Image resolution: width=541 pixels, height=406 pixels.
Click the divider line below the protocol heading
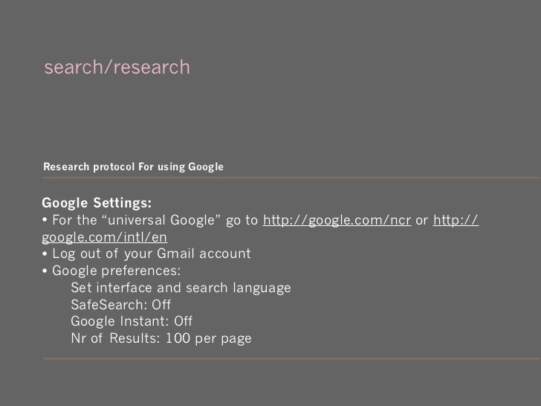click(x=292, y=178)
